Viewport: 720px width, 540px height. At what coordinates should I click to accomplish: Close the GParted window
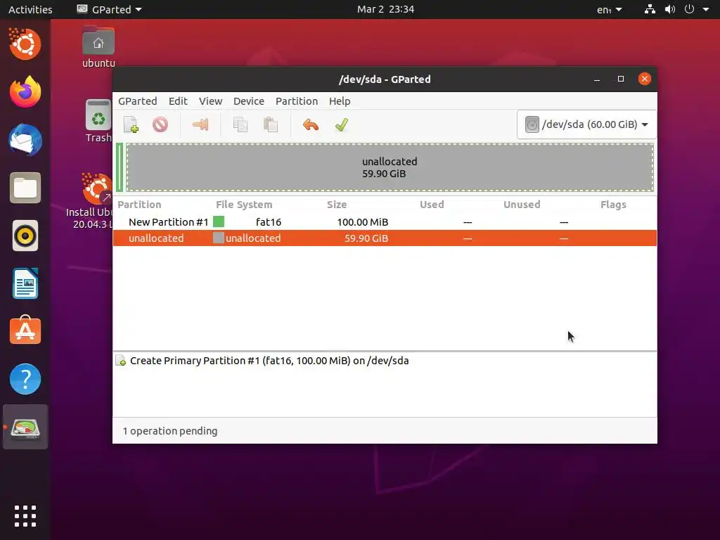tap(645, 79)
